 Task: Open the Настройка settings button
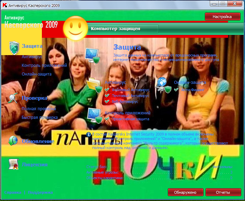pos(223,17)
